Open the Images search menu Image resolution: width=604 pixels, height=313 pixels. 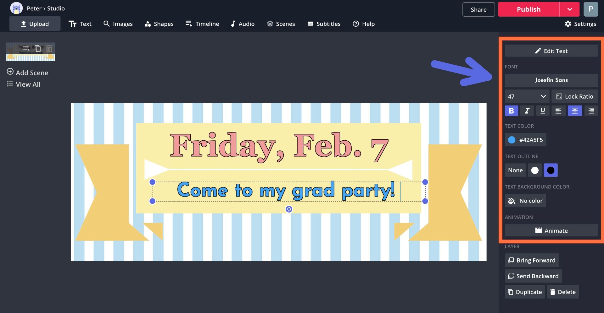click(118, 24)
